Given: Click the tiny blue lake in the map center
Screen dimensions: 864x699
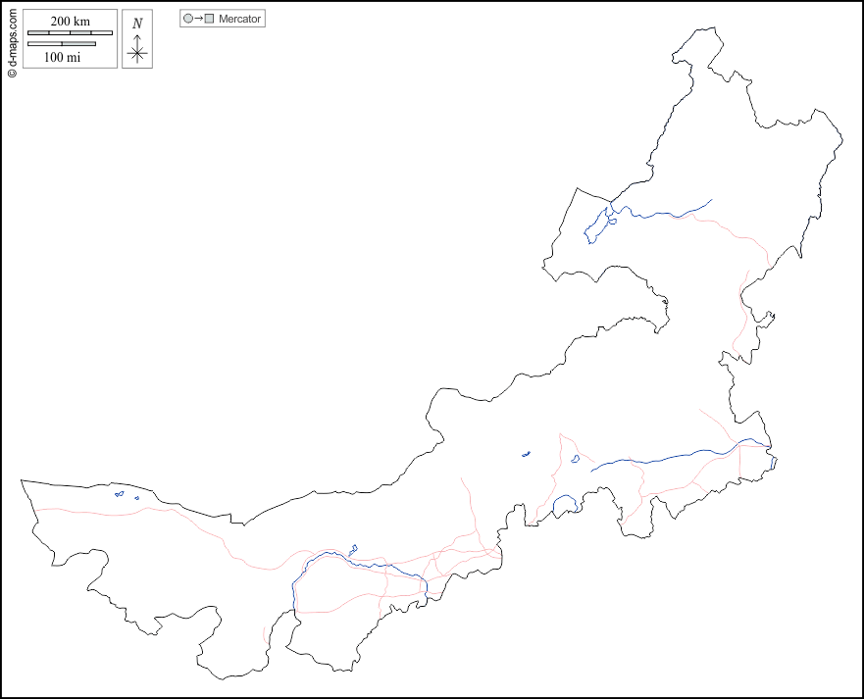Looking at the screenshot, I should pyautogui.click(x=527, y=453).
